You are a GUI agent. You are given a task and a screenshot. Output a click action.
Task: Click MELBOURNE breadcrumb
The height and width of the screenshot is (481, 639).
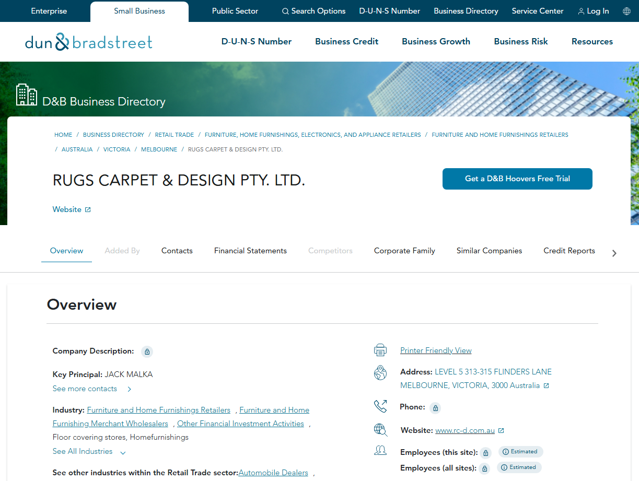(x=159, y=149)
